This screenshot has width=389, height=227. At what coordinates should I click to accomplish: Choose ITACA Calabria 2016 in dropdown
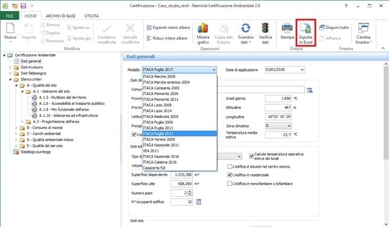tap(179, 162)
